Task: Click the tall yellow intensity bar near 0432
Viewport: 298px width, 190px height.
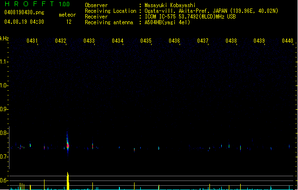Action: [x=68, y=181]
